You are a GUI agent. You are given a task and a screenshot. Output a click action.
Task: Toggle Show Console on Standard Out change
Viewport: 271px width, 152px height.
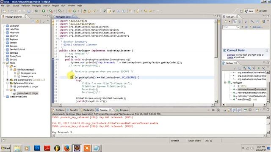(234, 110)
